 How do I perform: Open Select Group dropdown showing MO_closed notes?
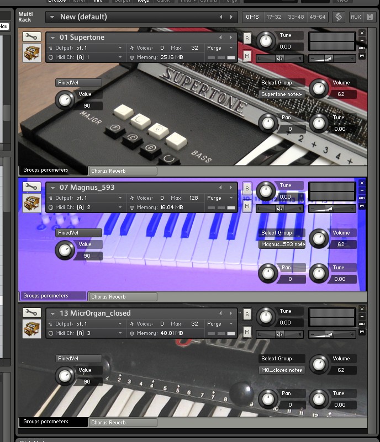(x=282, y=370)
